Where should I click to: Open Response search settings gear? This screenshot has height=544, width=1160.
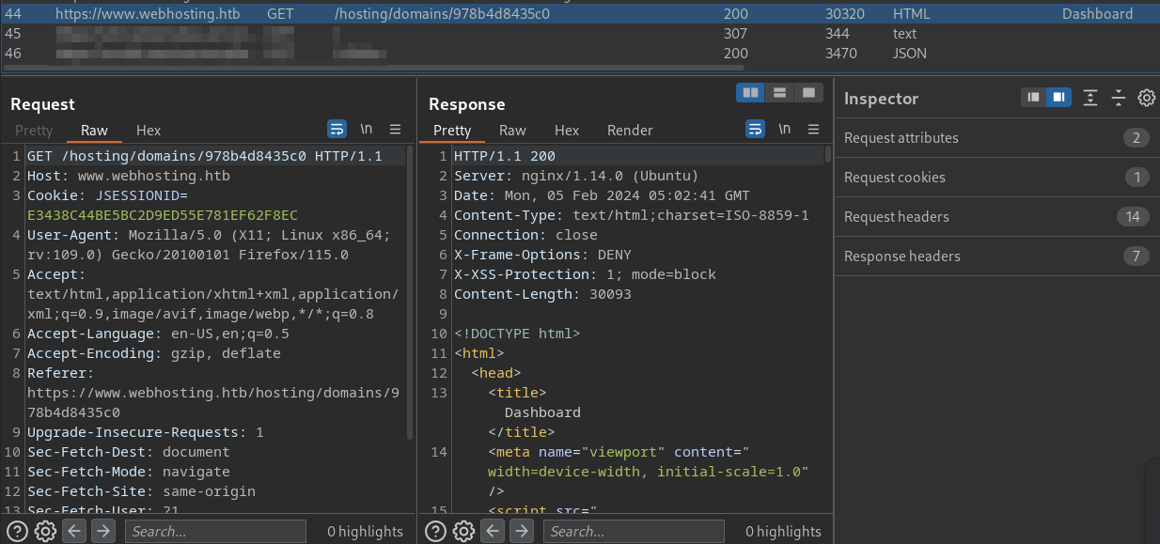pyautogui.click(x=463, y=531)
